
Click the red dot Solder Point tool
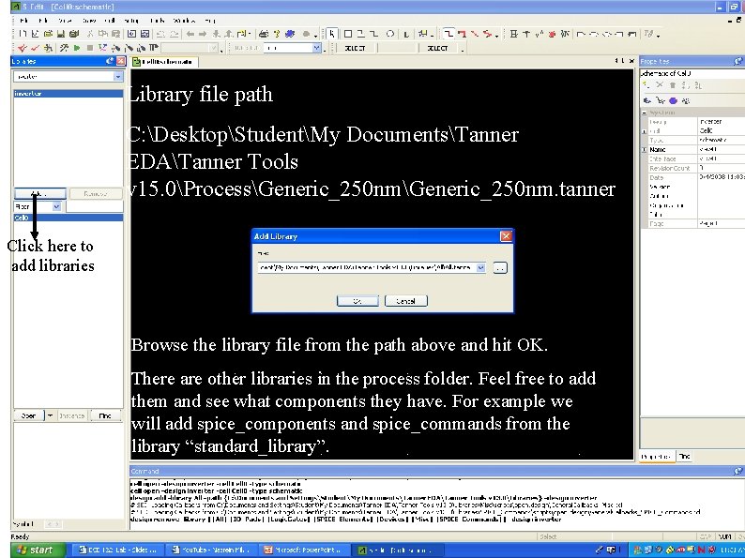552,34
